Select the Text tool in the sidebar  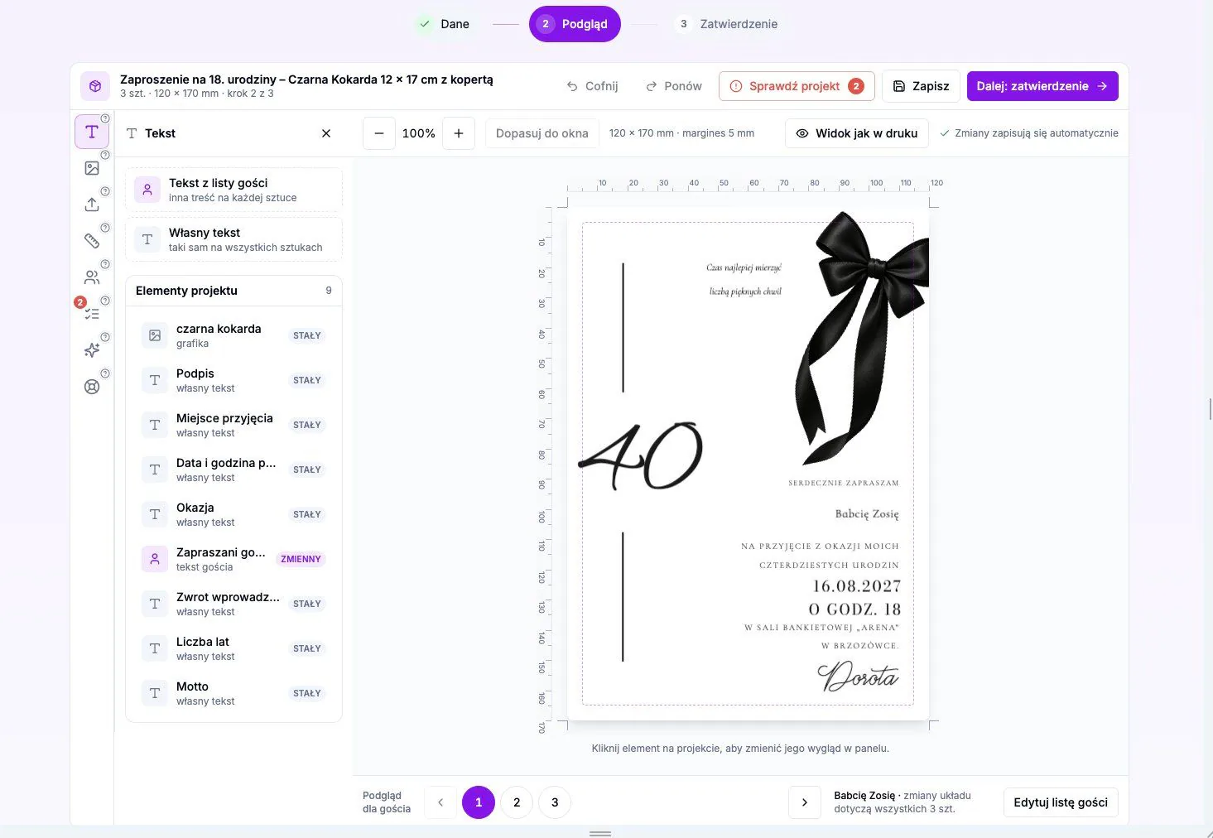point(92,132)
